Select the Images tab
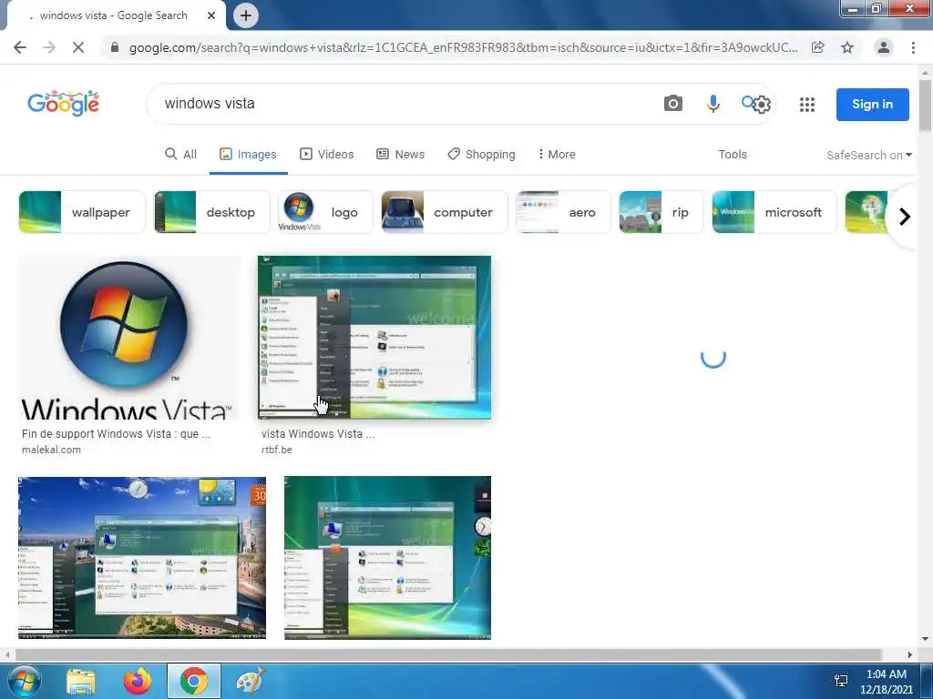933x699 pixels. 248,155
